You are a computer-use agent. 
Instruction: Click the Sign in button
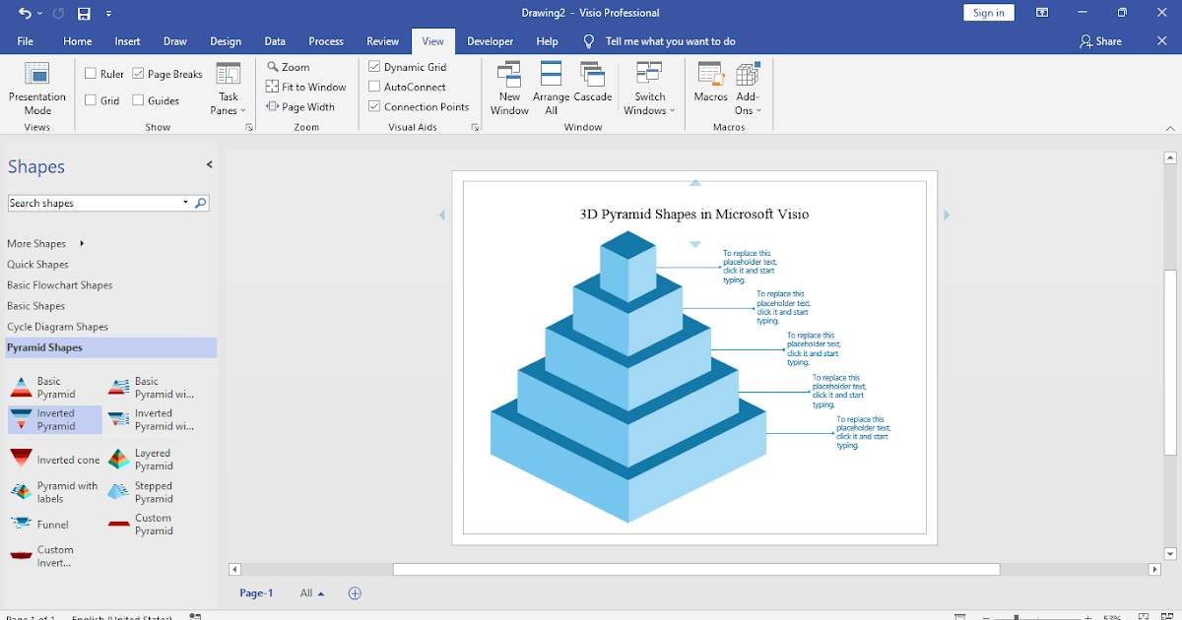[988, 12]
